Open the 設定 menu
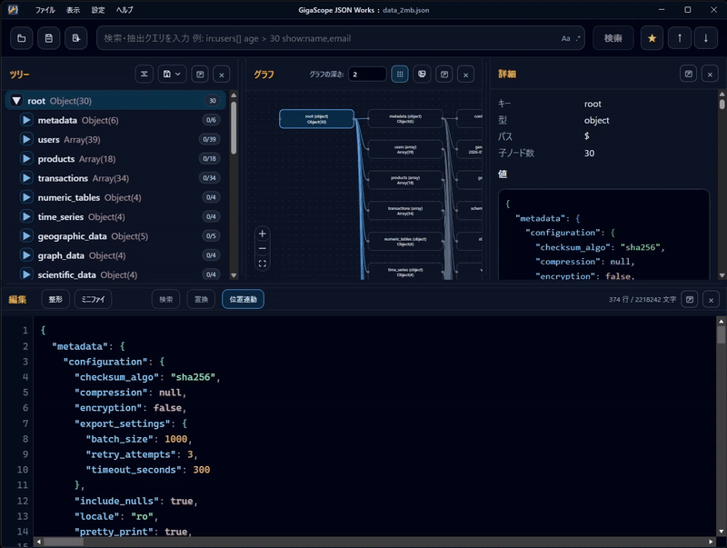 (x=98, y=10)
